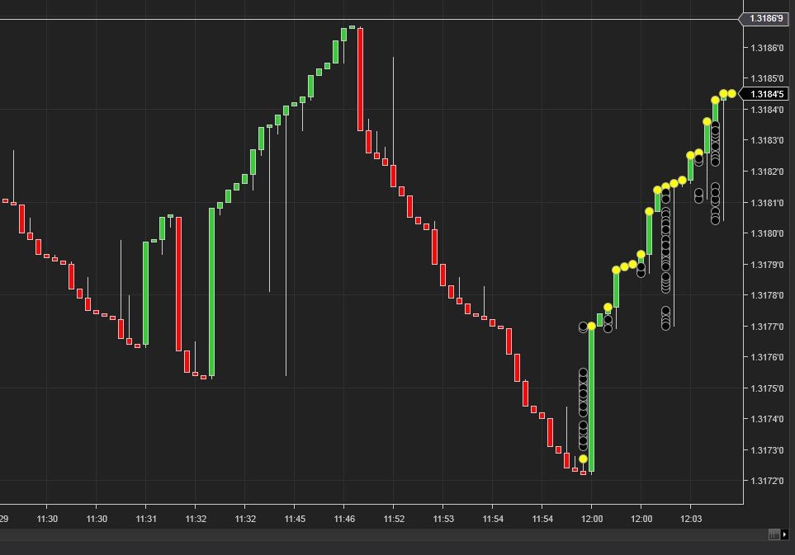Click the 1.3178'0 price axis label
795x555 pixels.
pyautogui.click(x=767, y=295)
